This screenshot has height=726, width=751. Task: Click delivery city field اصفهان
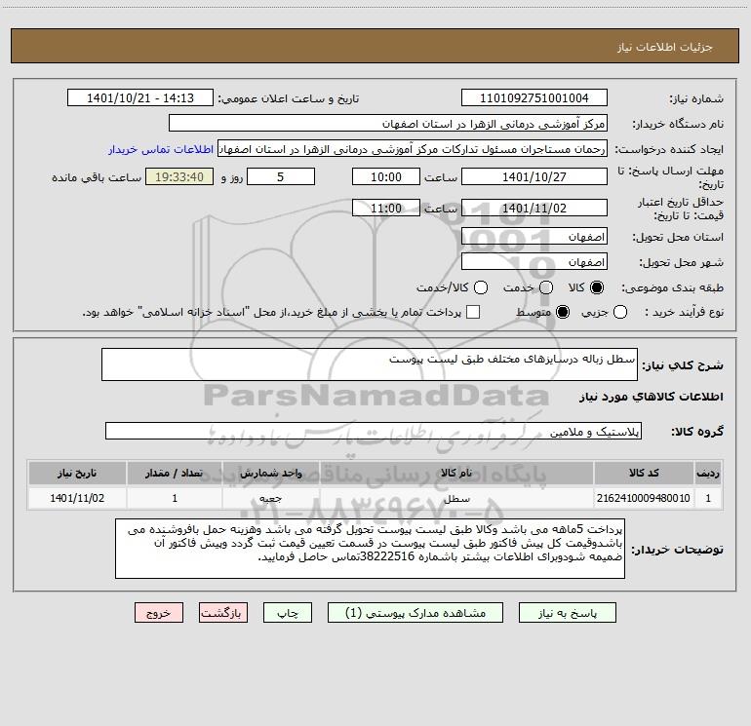click(x=534, y=261)
